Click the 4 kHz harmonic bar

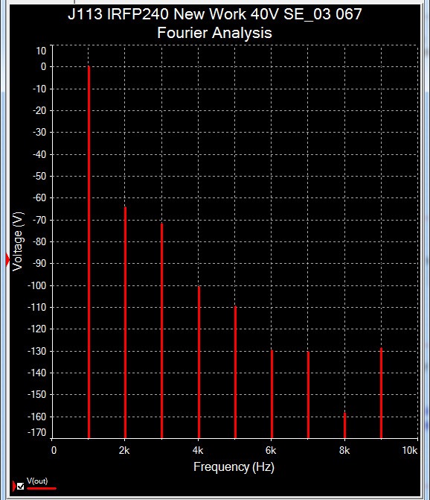pyautogui.click(x=199, y=362)
